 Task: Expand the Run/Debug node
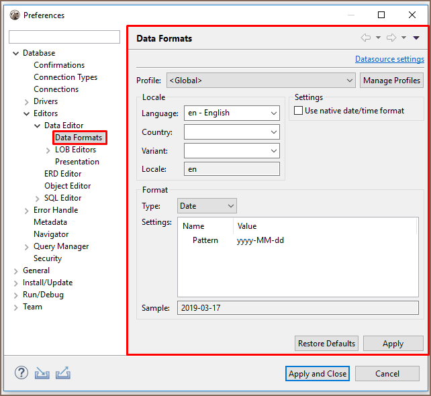click(x=15, y=295)
